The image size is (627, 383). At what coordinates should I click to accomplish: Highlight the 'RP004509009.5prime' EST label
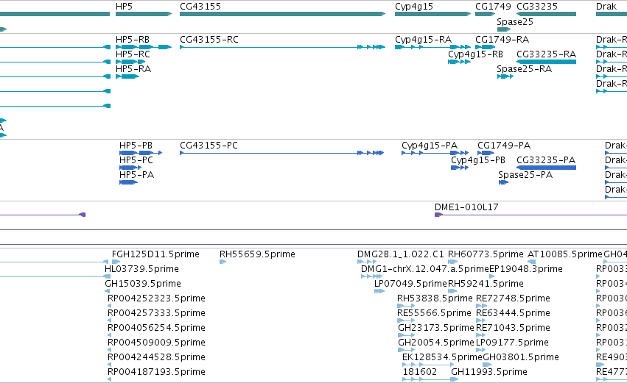[x=156, y=343]
